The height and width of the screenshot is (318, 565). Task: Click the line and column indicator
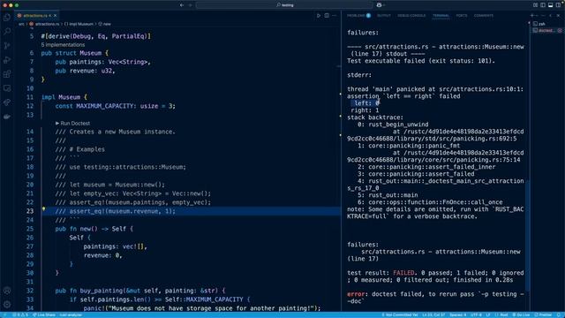[433, 314]
